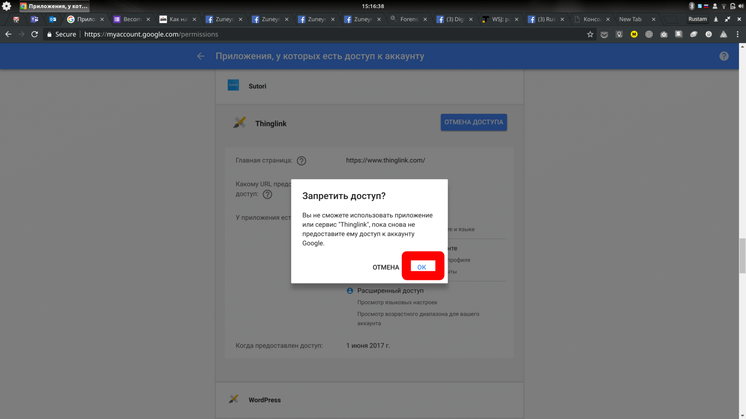Click the planet extension icon
This screenshot has height=419, width=746.
694,34
